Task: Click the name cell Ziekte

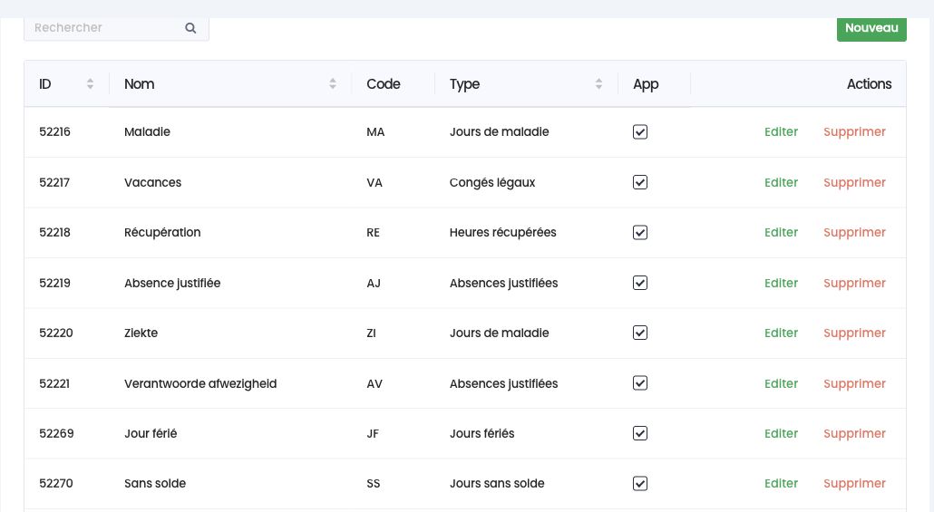Action: click(x=141, y=333)
